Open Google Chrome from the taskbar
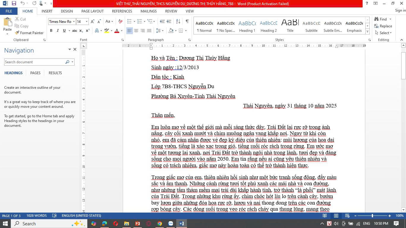The image size is (406, 228). [x=160, y=224]
